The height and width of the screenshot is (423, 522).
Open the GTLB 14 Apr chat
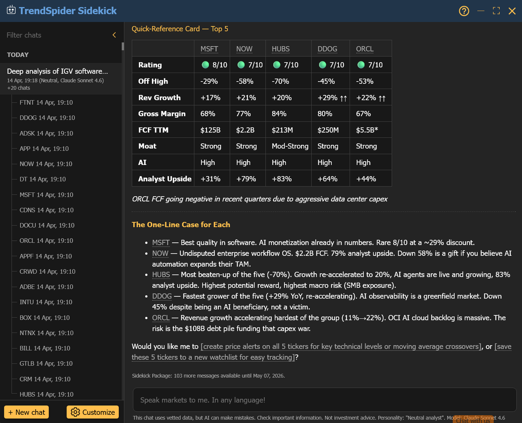tap(46, 363)
